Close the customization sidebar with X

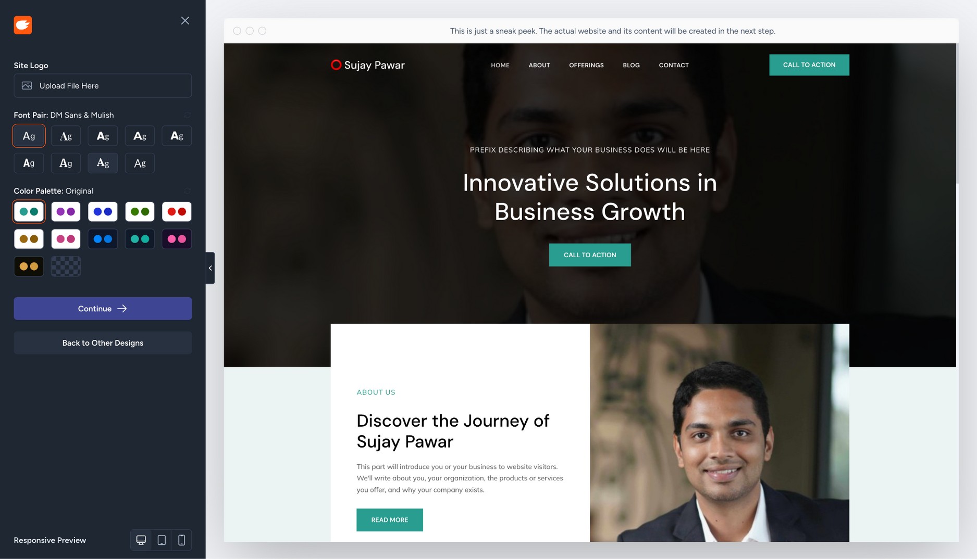tap(185, 21)
